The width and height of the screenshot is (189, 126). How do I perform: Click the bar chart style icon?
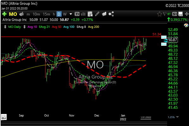pos(83,14)
